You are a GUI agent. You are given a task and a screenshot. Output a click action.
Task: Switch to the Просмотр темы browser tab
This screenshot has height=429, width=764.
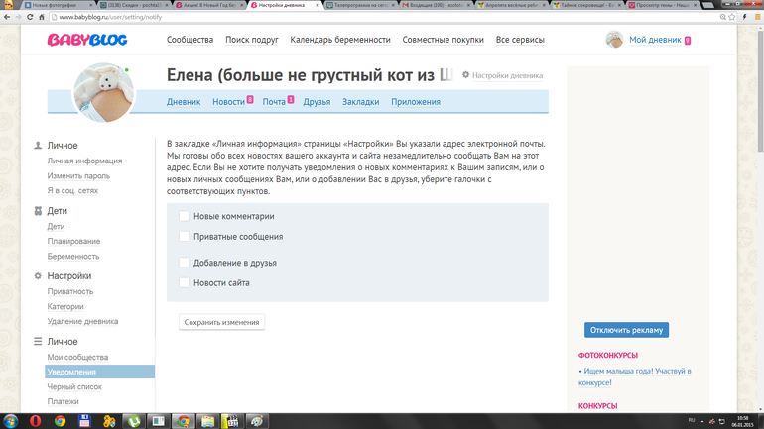(663, 5)
